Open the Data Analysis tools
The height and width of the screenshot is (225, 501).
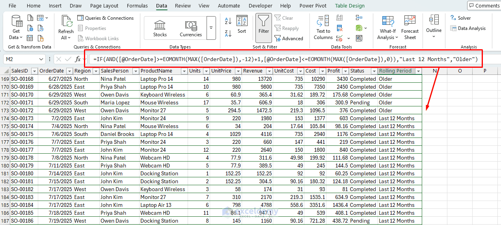[x=468, y=28]
